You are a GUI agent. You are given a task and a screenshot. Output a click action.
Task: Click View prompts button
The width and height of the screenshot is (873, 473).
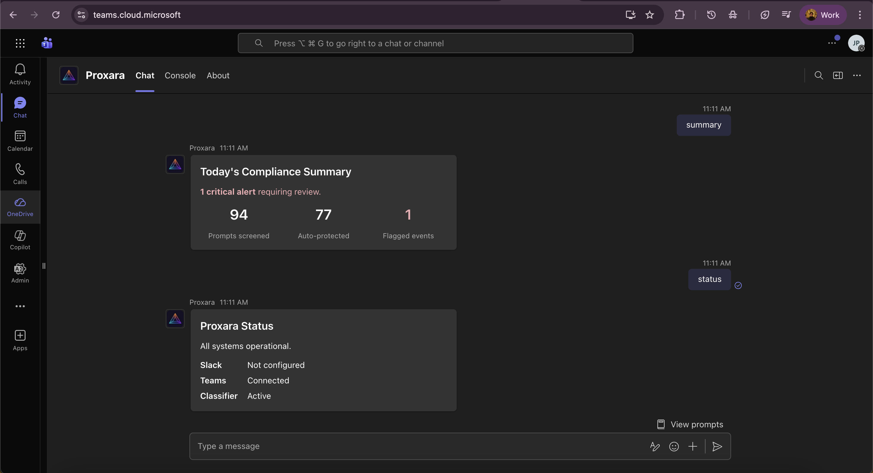(690, 424)
